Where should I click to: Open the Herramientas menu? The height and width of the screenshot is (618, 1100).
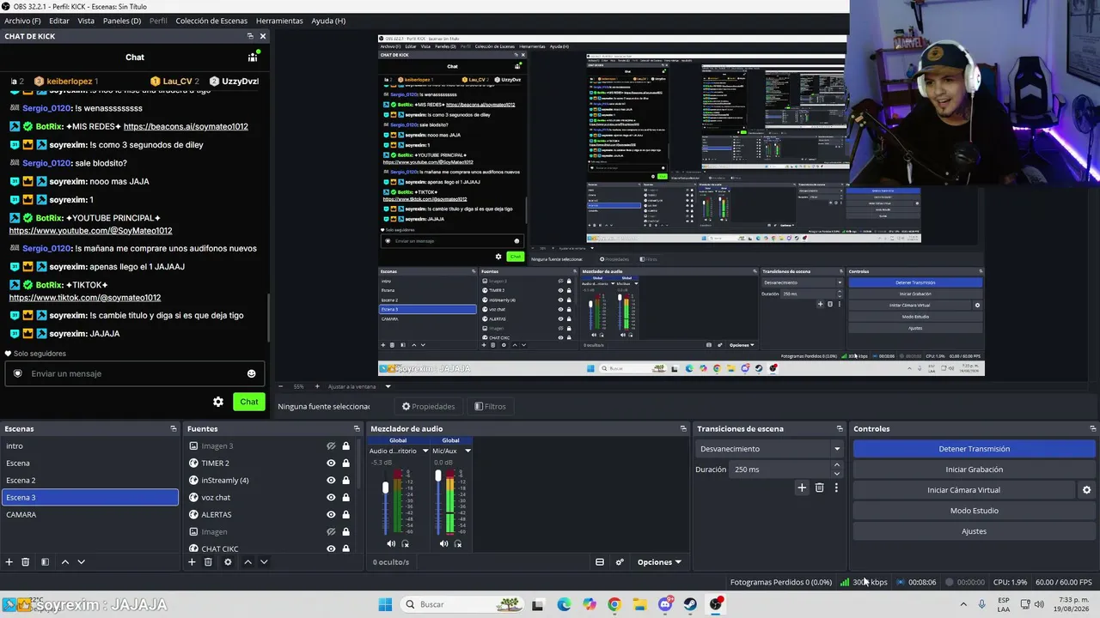(279, 21)
